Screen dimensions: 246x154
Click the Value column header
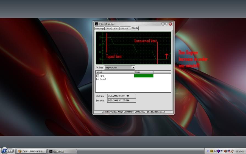[115, 72]
